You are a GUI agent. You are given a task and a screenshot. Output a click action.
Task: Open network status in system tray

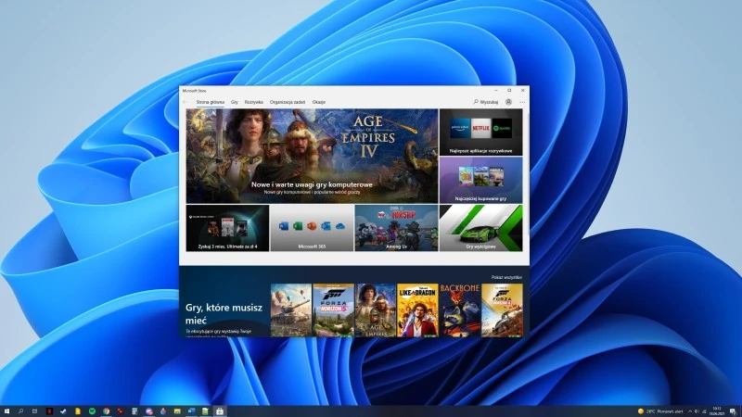tap(704, 411)
